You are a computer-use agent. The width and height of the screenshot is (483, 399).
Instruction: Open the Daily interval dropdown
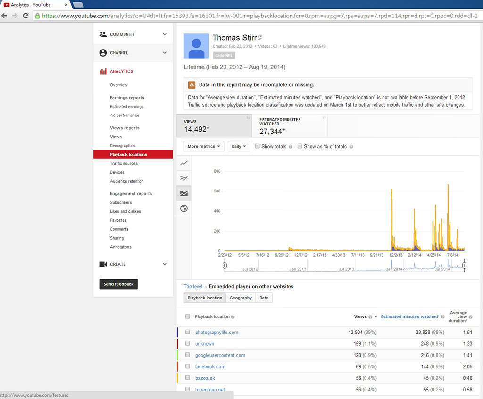click(239, 147)
